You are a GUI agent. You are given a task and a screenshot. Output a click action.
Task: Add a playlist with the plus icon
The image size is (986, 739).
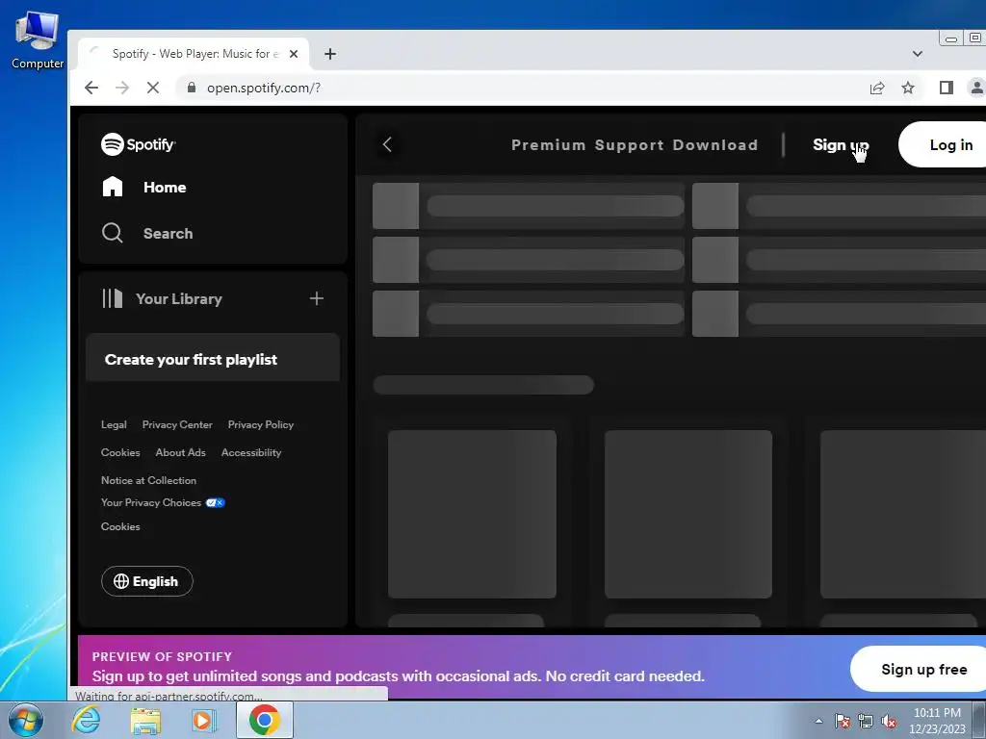point(316,298)
